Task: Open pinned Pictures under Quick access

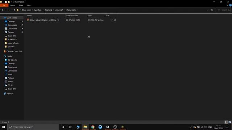Action: (x=11, y=32)
